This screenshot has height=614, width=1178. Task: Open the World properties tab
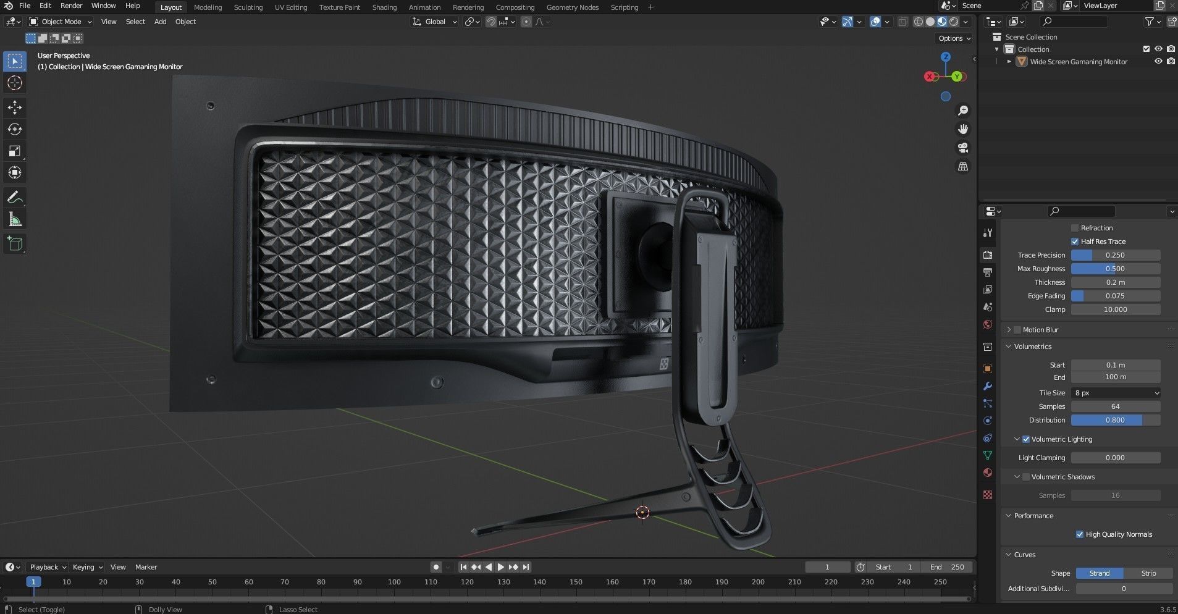pyautogui.click(x=988, y=324)
